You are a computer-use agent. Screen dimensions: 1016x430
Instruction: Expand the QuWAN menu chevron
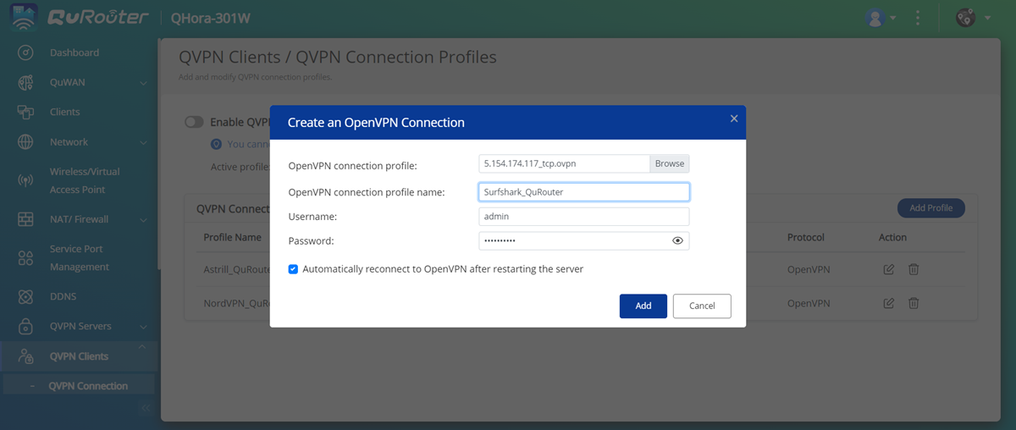point(144,83)
